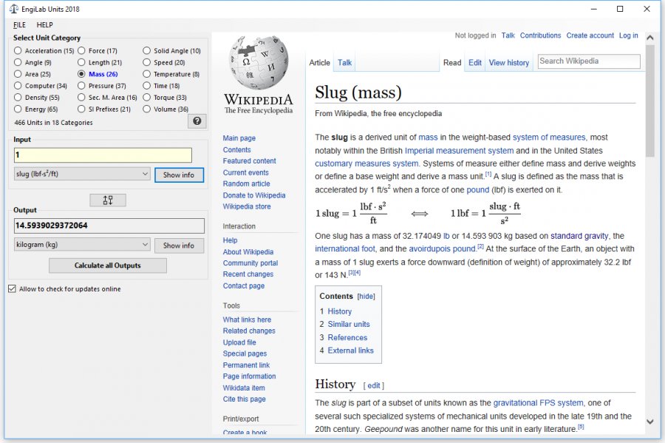Open the Main page link
The width and height of the screenshot is (665, 443).
pyautogui.click(x=239, y=138)
